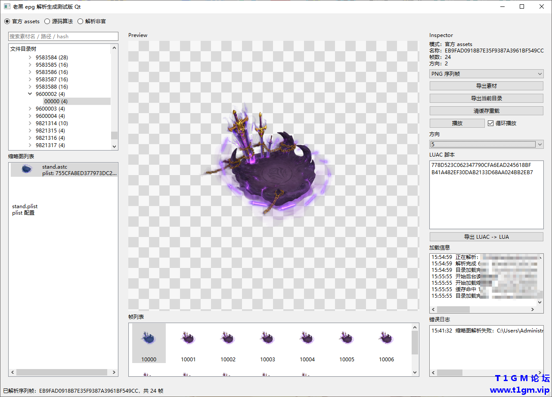Click the 帧数: 24 text in Inspector
Screen dimensions: 552x397
(440, 57)
